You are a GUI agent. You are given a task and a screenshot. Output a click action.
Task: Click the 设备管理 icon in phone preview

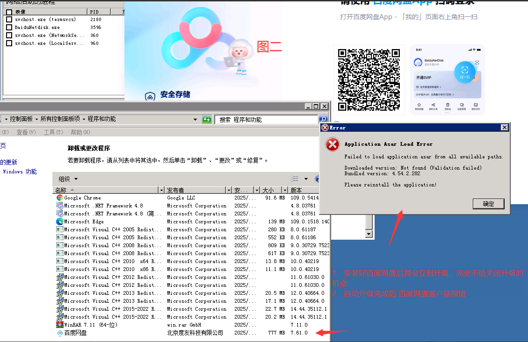click(462, 105)
